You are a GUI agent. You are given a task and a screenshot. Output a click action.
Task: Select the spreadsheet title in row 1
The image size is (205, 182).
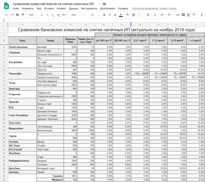point(107,30)
